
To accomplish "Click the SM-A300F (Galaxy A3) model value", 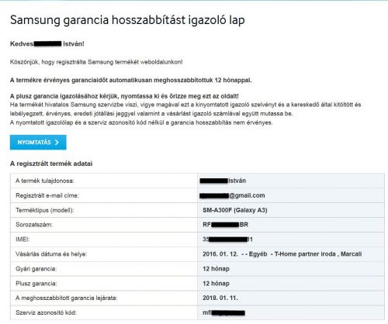I will pos(235,210).
